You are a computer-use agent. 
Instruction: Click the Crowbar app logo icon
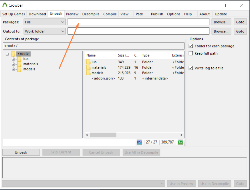(5, 5)
